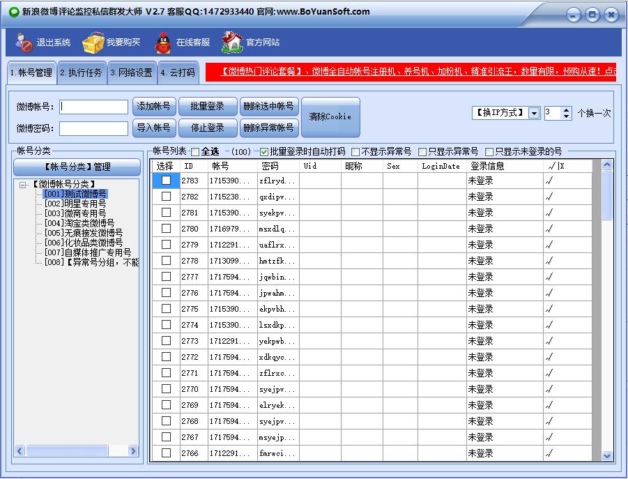The width and height of the screenshot is (628, 479).
Task: Click the 在线客服 penguin icon
Action: pos(162,43)
